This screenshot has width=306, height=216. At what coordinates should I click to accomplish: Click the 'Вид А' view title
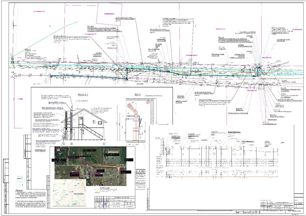pyautogui.click(x=137, y=94)
